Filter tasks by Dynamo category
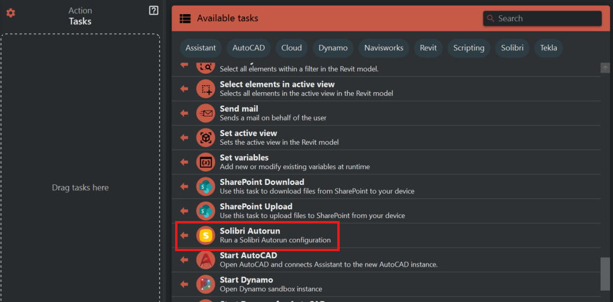 [333, 48]
